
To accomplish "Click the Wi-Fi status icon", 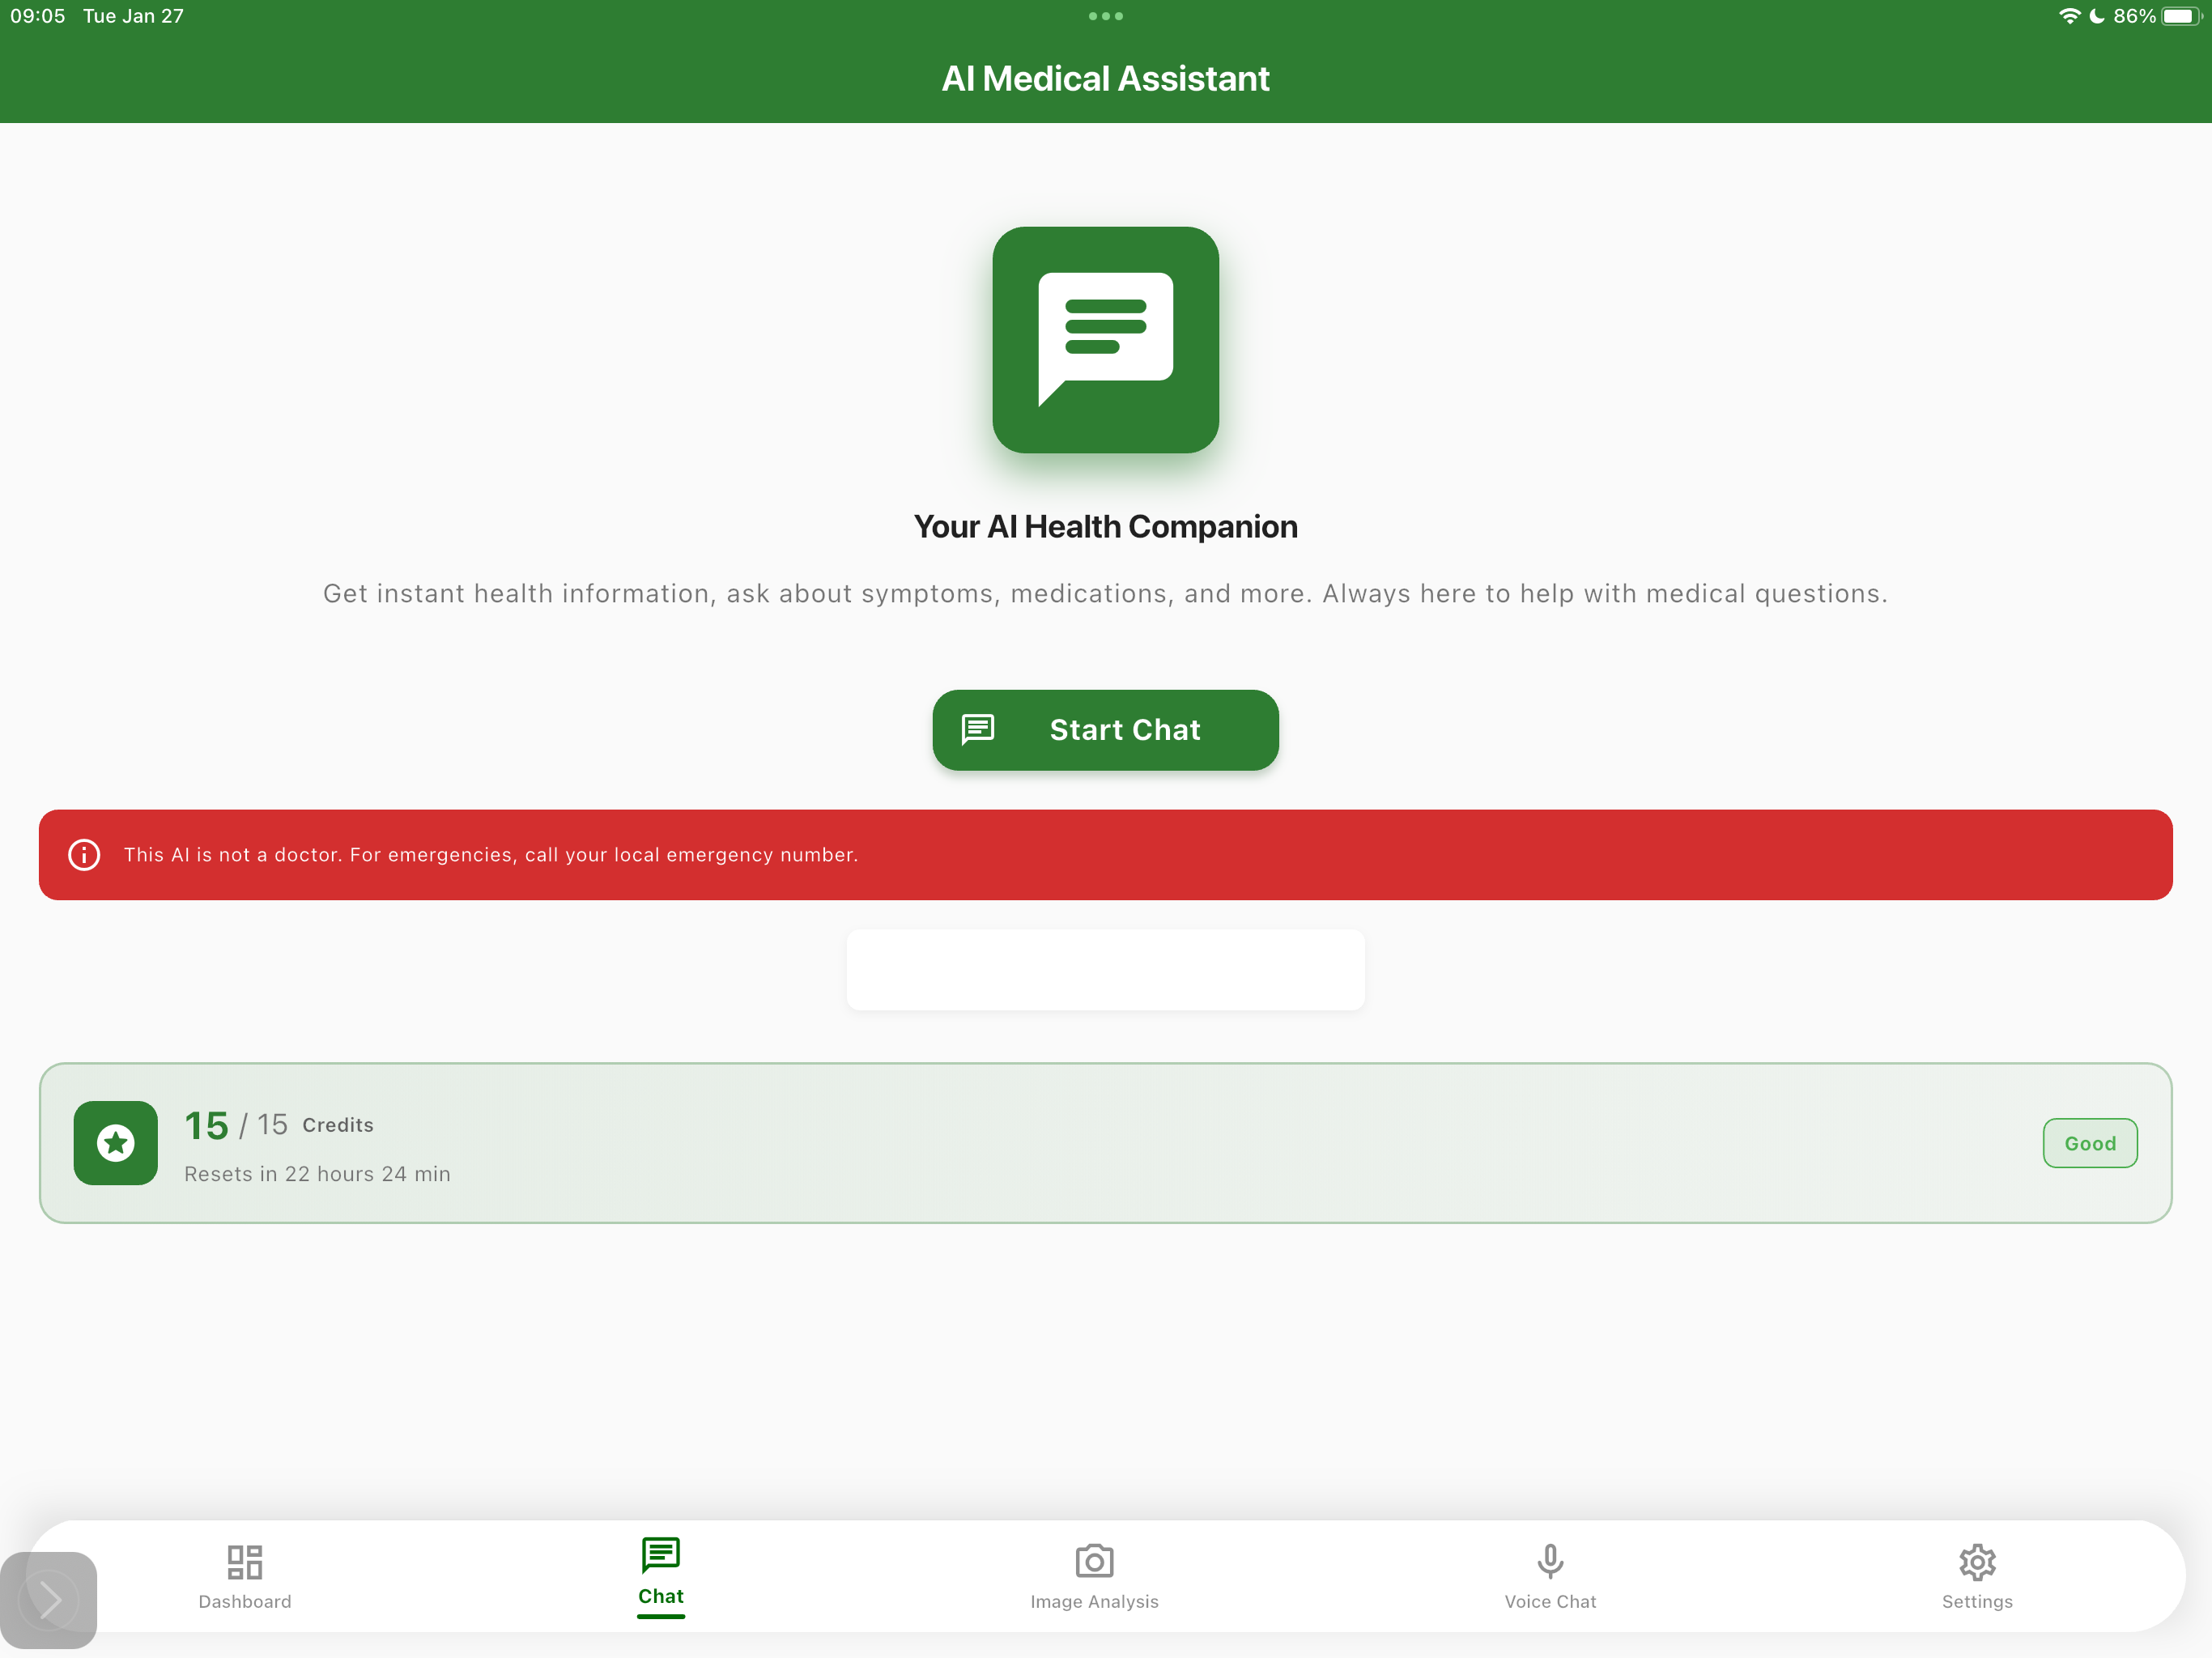I will pyautogui.click(x=2069, y=16).
